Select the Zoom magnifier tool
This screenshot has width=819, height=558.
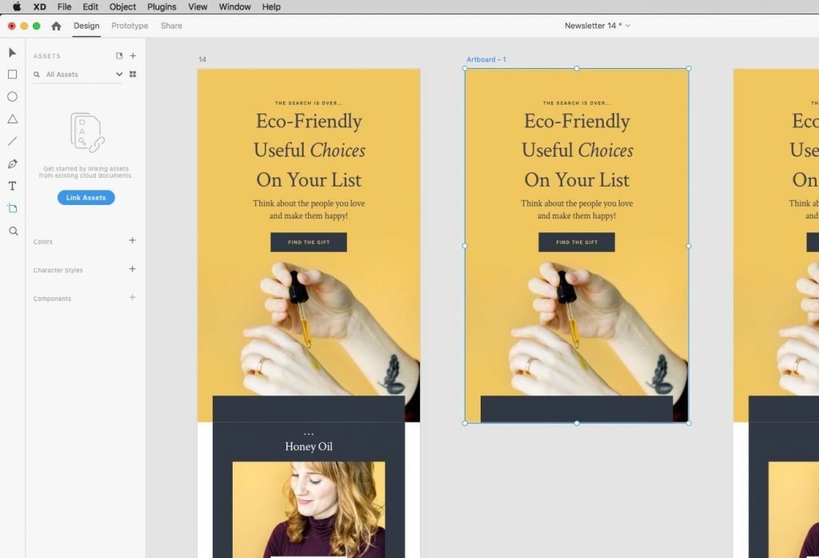point(13,231)
